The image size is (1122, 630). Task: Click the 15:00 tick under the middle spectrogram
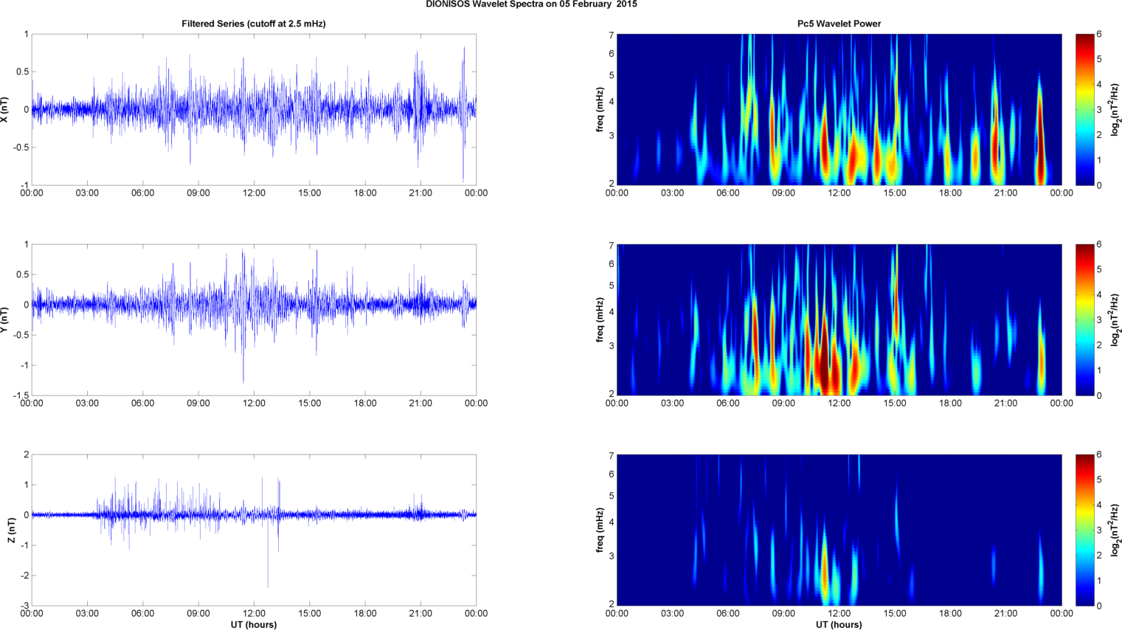pos(895,404)
